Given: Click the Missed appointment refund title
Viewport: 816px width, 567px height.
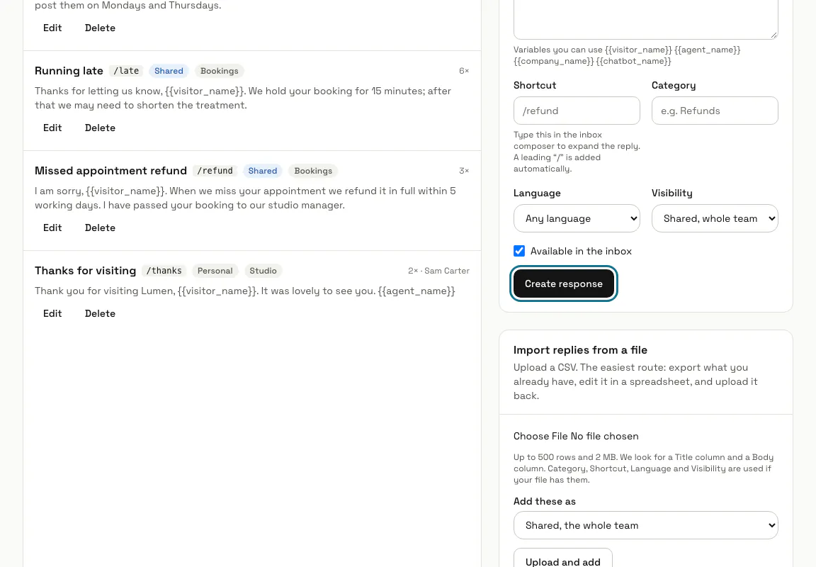Looking at the screenshot, I should pyautogui.click(x=110, y=171).
